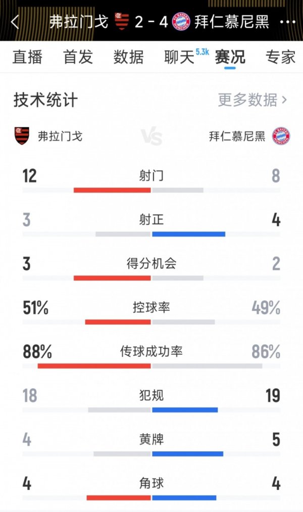Open the 专家 tab
Image resolution: width=303 pixels, height=512 pixels.
[280, 57]
